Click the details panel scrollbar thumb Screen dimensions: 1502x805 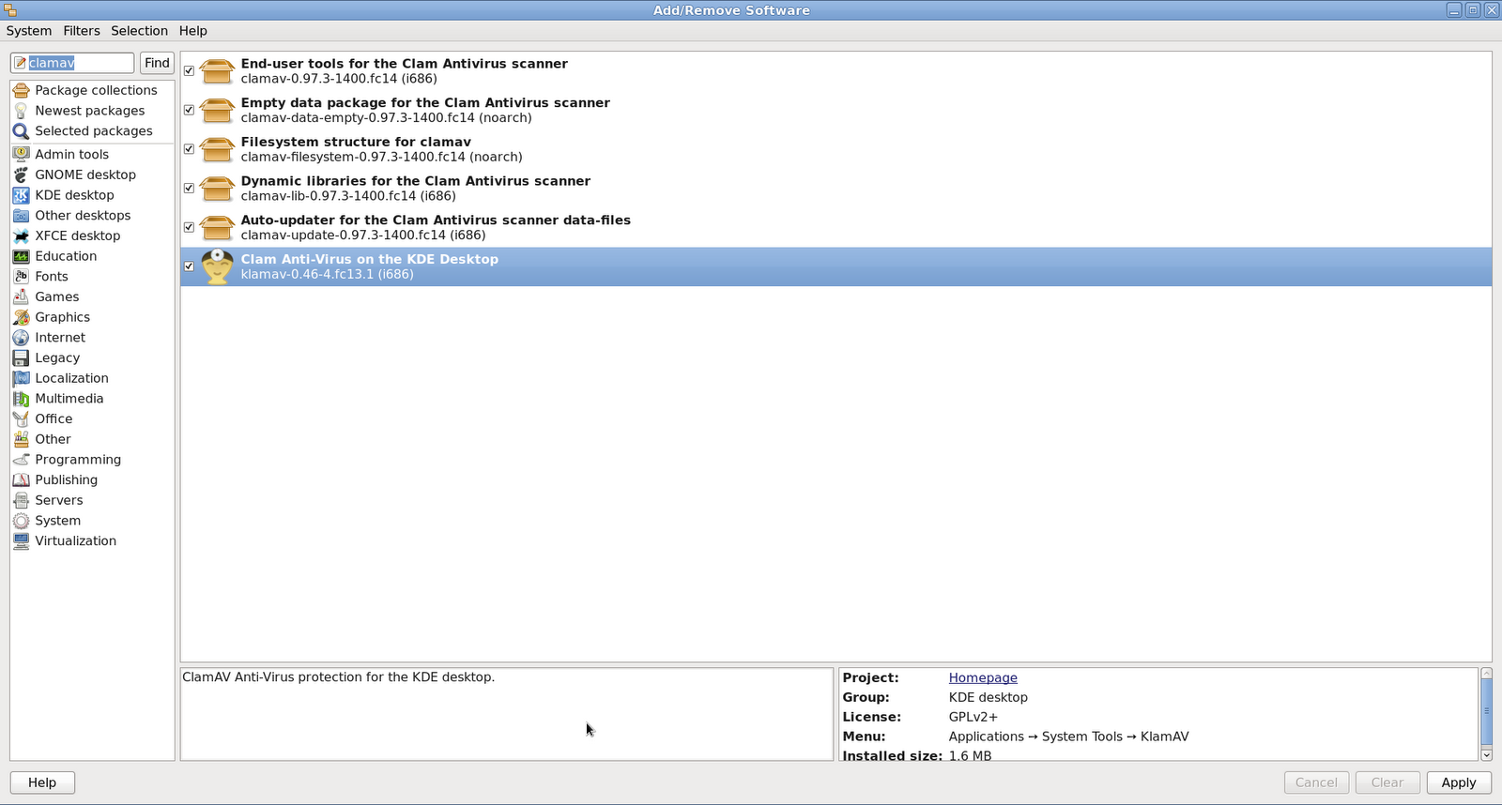1486,710
